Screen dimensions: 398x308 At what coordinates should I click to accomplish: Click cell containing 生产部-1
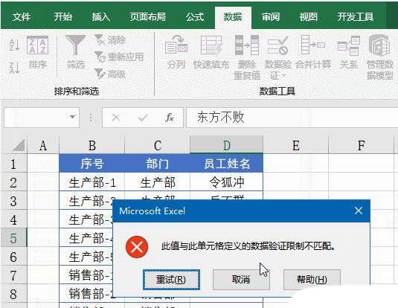point(92,182)
